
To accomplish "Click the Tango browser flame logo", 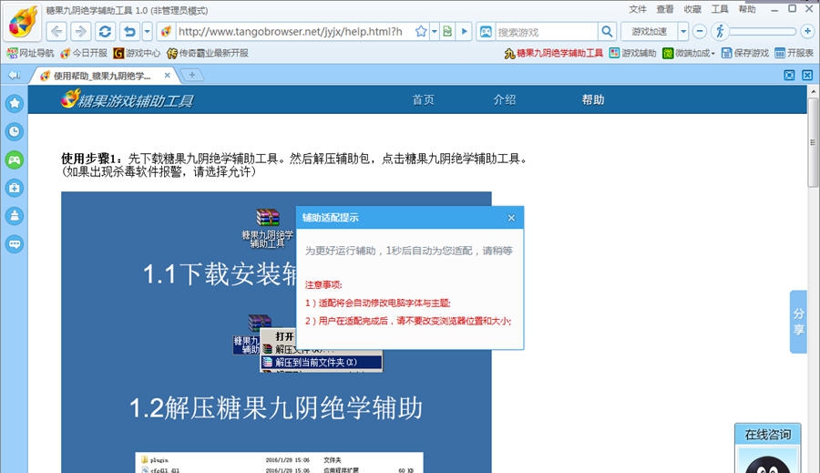I will [22, 23].
